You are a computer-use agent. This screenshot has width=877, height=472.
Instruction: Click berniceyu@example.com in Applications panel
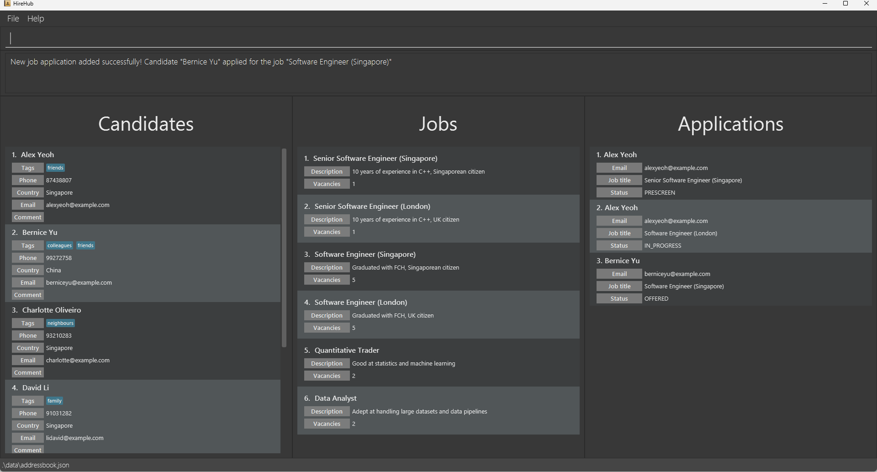click(x=677, y=274)
